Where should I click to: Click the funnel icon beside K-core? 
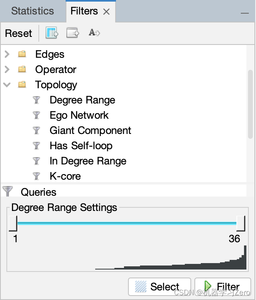coord(36,176)
